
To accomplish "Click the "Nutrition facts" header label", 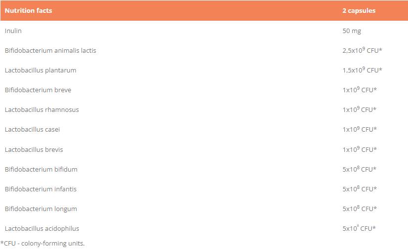I will point(28,10).
